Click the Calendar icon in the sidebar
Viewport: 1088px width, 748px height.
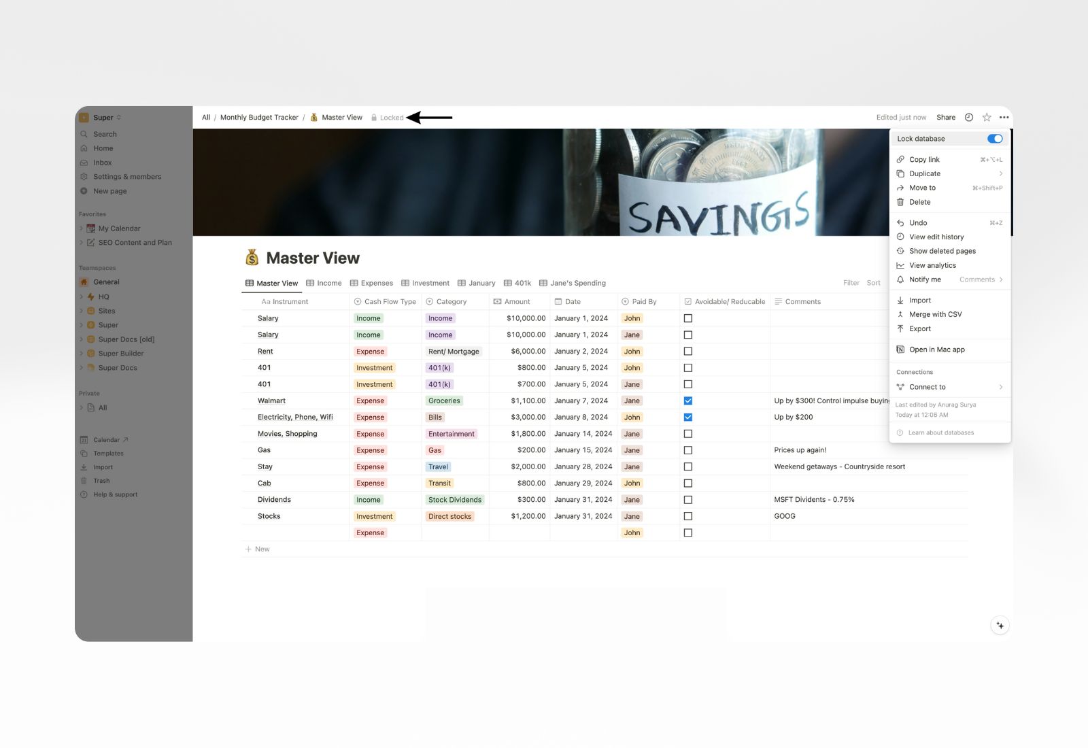[x=84, y=440]
